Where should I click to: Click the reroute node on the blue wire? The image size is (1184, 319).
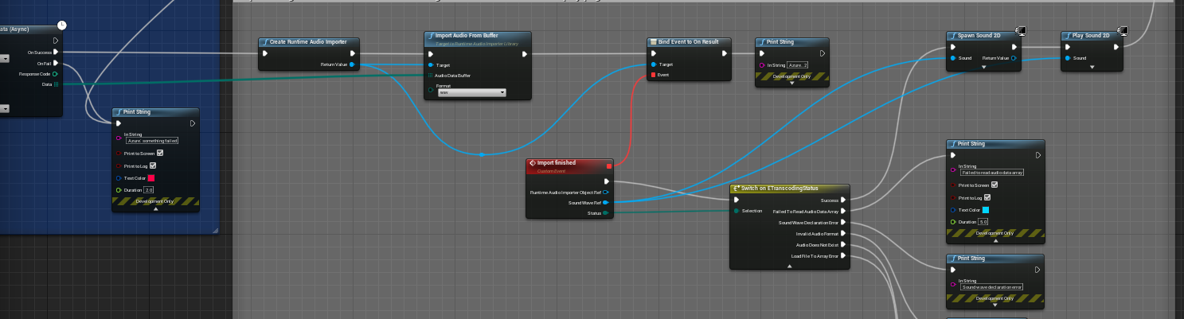482,154
